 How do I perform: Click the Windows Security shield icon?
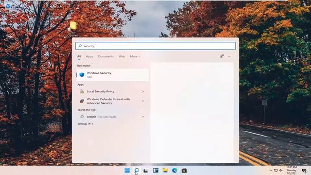point(82,75)
